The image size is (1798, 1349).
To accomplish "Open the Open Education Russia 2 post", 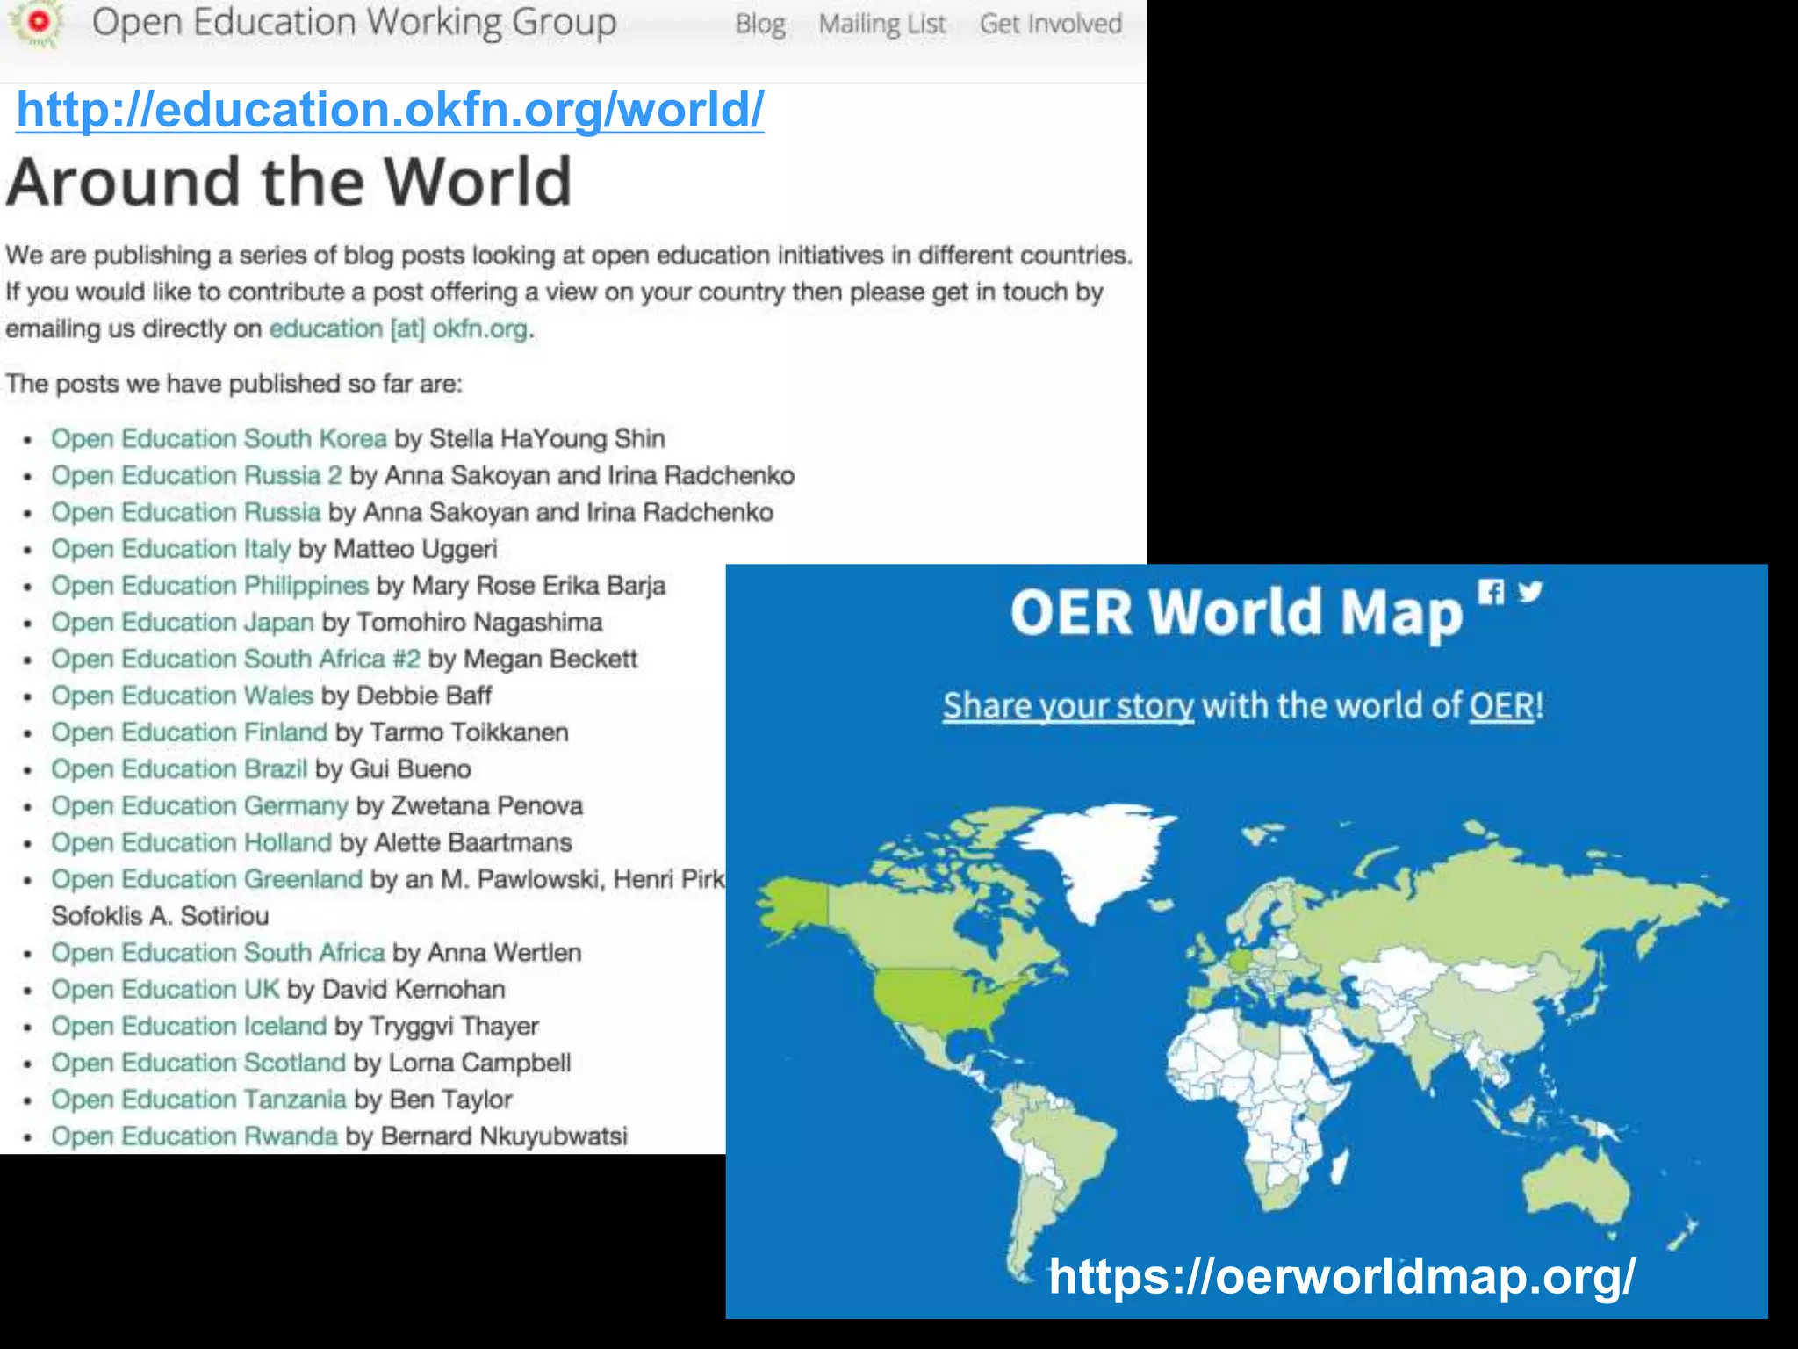I will (x=196, y=475).
